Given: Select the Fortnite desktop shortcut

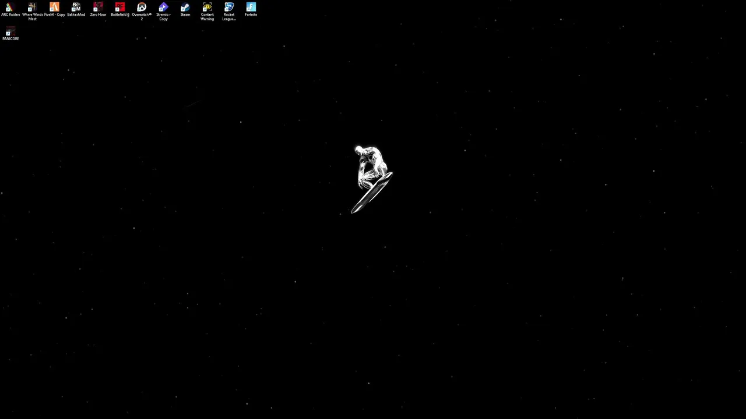Looking at the screenshot, I should pyautogui.click(x=251, y=9).
